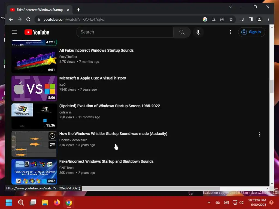Go to the YouTube home logo

(37, 32)
